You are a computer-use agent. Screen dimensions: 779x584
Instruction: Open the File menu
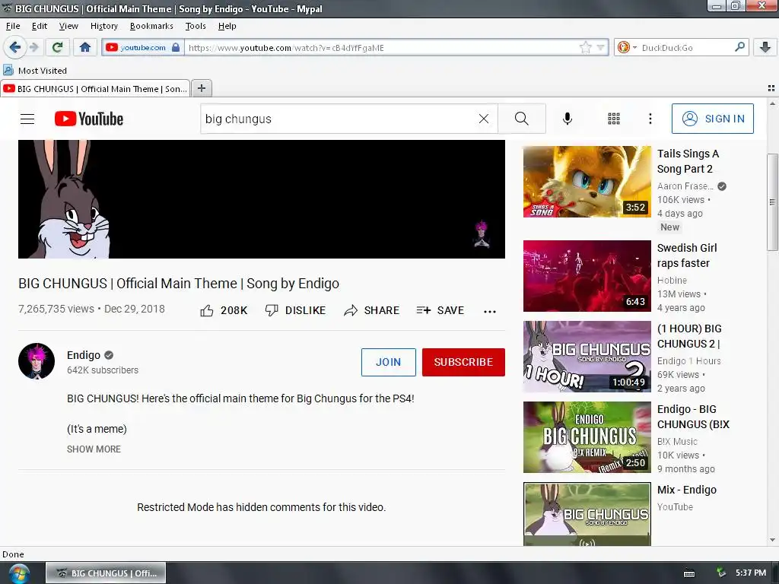coord(13,26)
